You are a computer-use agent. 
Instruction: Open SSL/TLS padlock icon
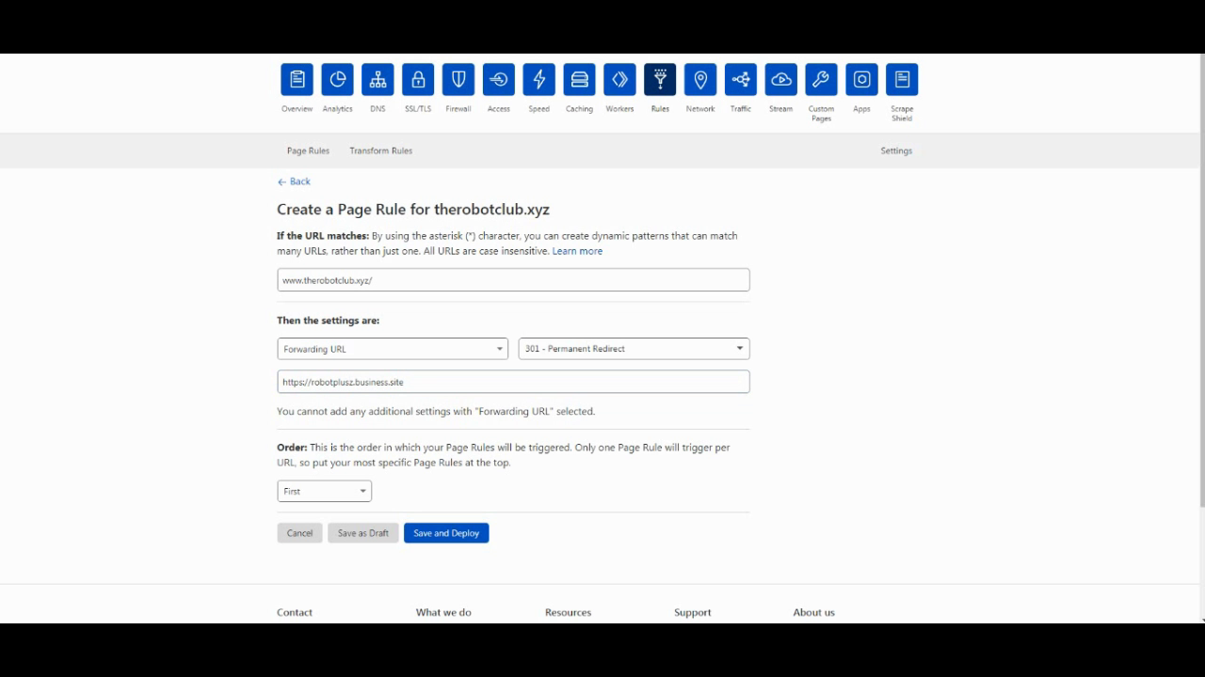[418, 80]
